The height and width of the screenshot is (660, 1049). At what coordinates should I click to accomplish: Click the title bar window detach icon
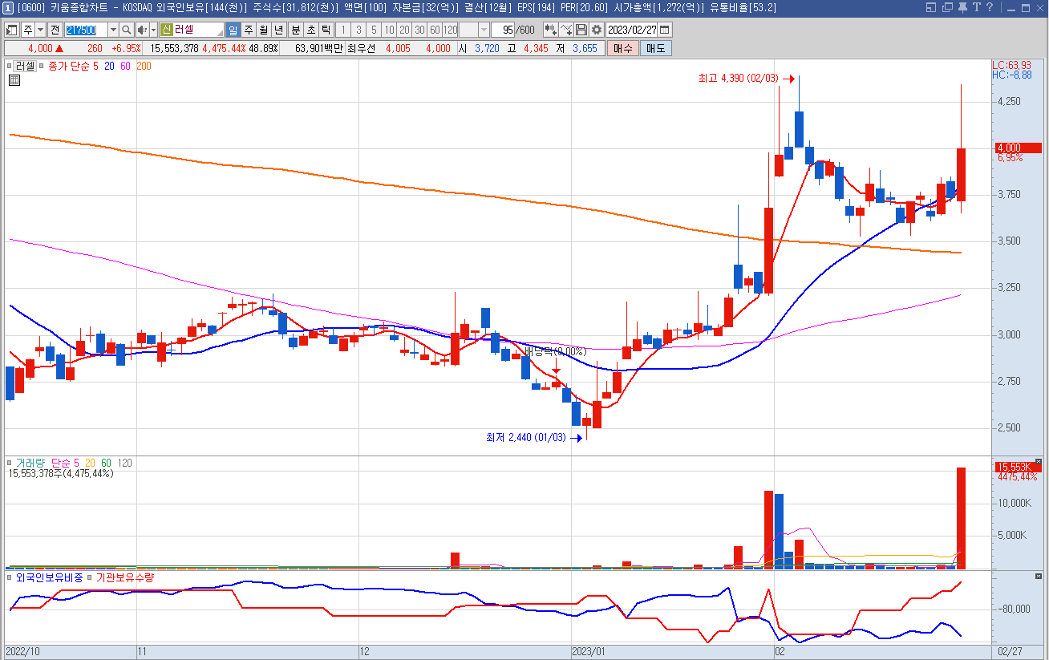coord(930,7)
